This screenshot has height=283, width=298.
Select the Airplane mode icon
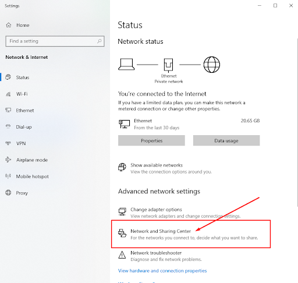coord(8,160)
